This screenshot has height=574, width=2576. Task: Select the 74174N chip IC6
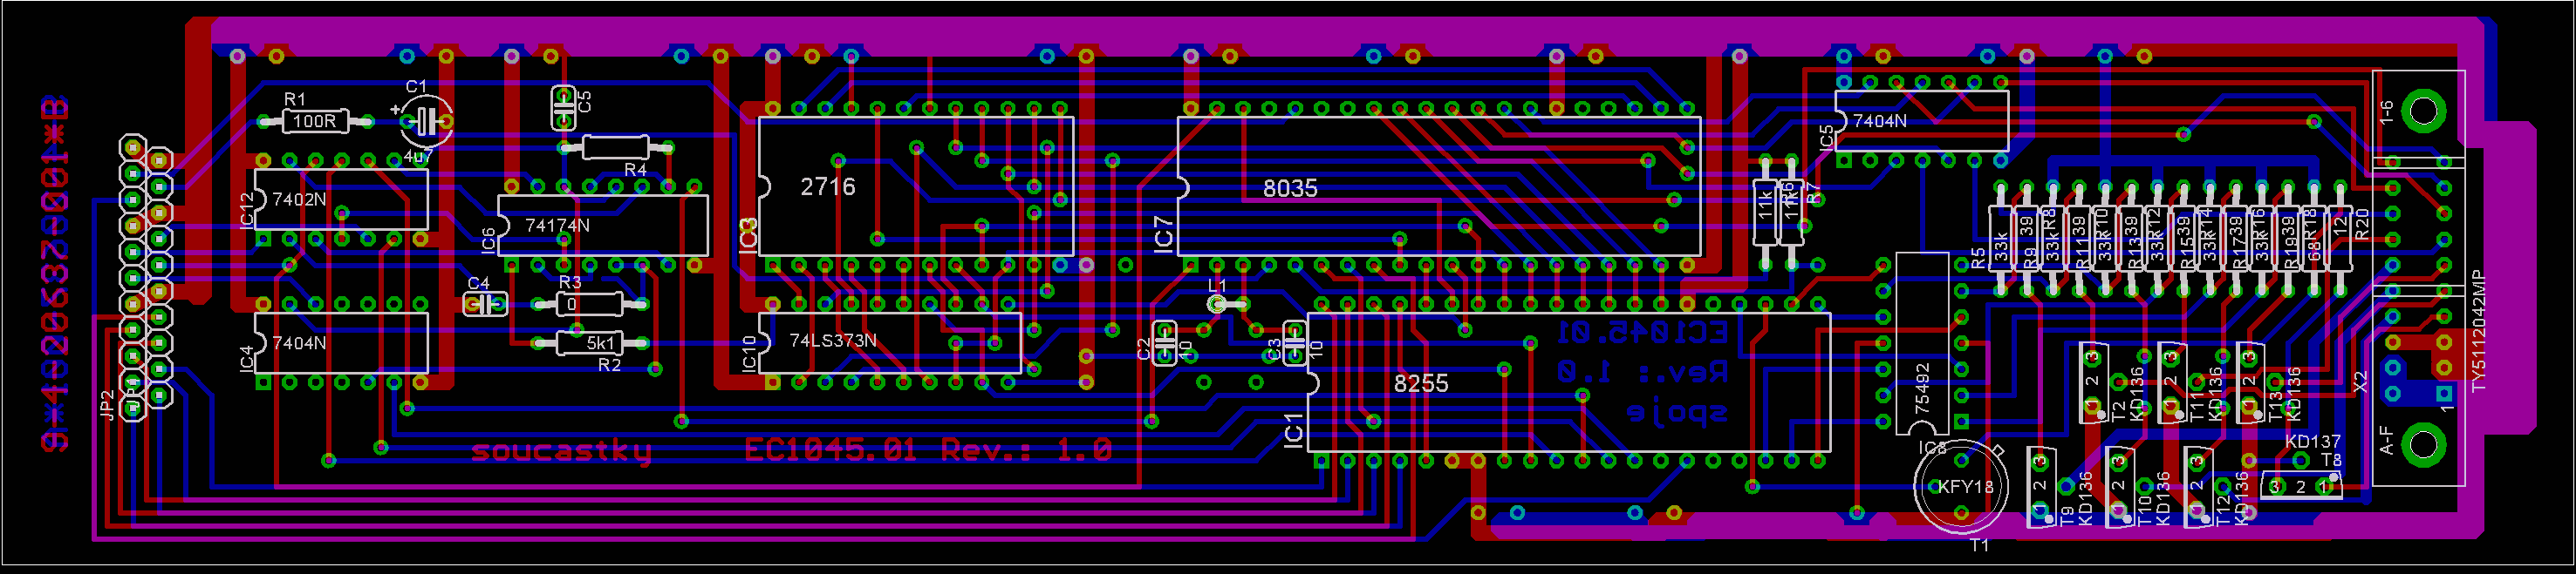tap(602, 226)
